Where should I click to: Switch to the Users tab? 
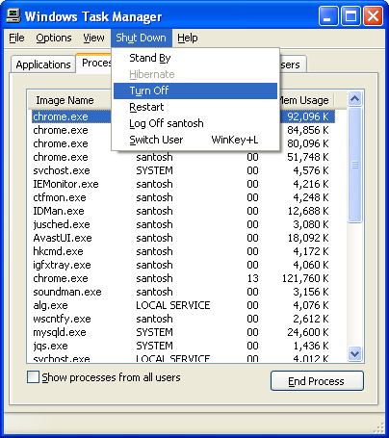pos(293,64)
